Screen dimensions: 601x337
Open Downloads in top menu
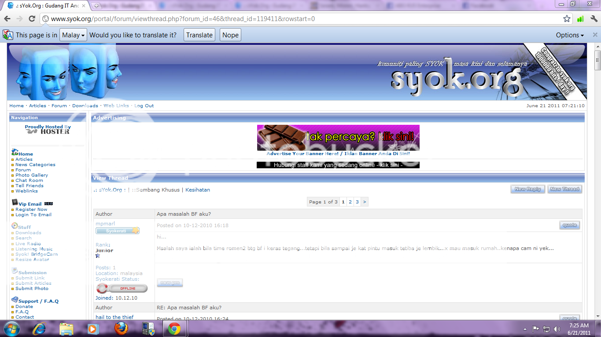[x=85, y=105]
